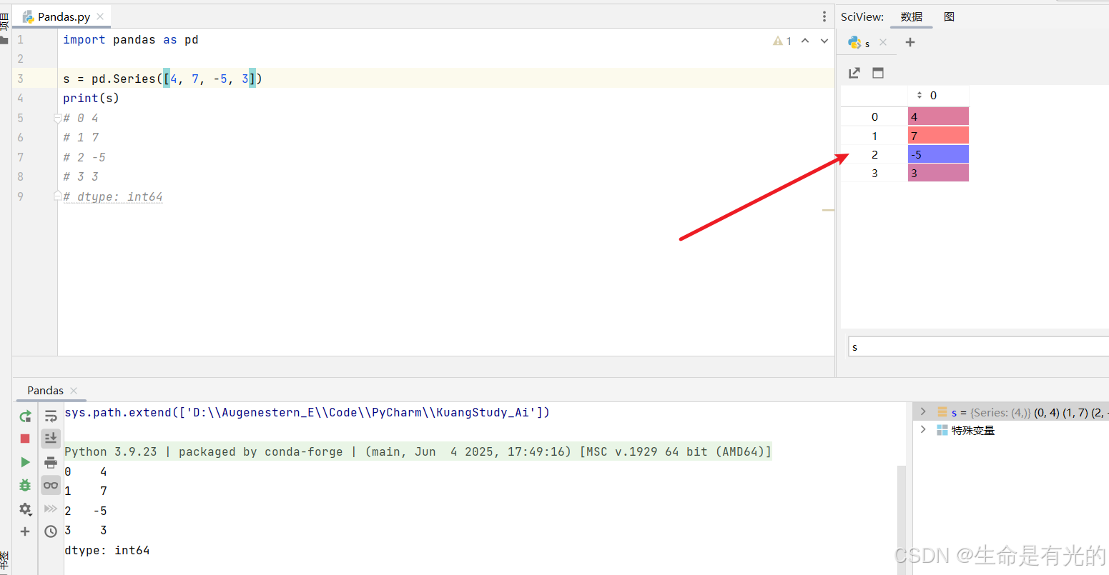This screenshot has width=1109, height=575.
Task: Attach debugger using green bug icon
Action: click(x=25, y=485)
